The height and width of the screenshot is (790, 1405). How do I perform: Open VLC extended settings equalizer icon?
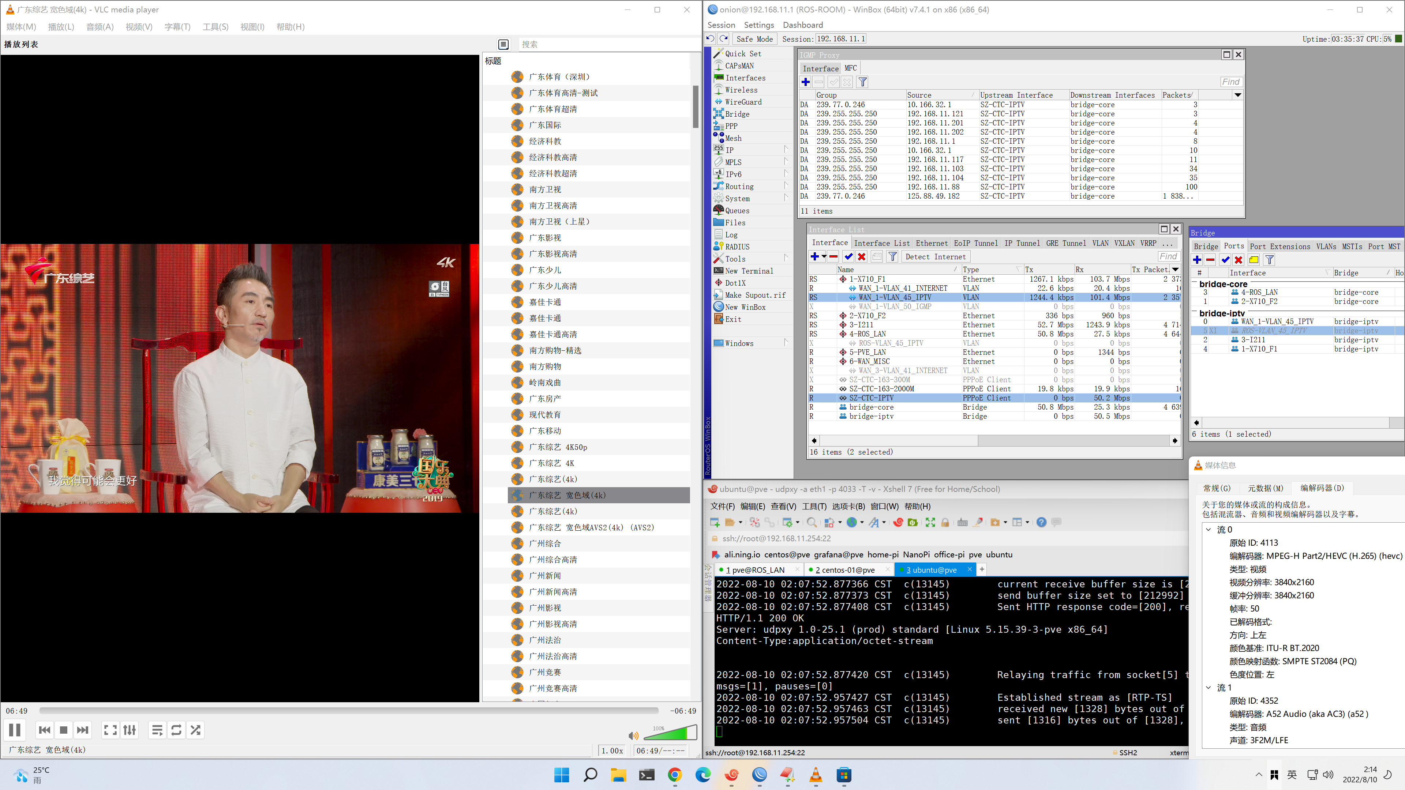130,730
